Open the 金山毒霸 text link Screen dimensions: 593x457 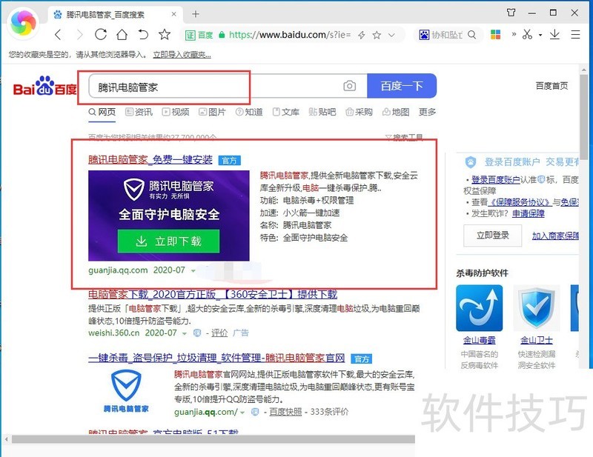click(x=479, y=340)
